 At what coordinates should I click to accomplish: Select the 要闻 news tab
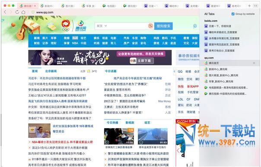35,71
